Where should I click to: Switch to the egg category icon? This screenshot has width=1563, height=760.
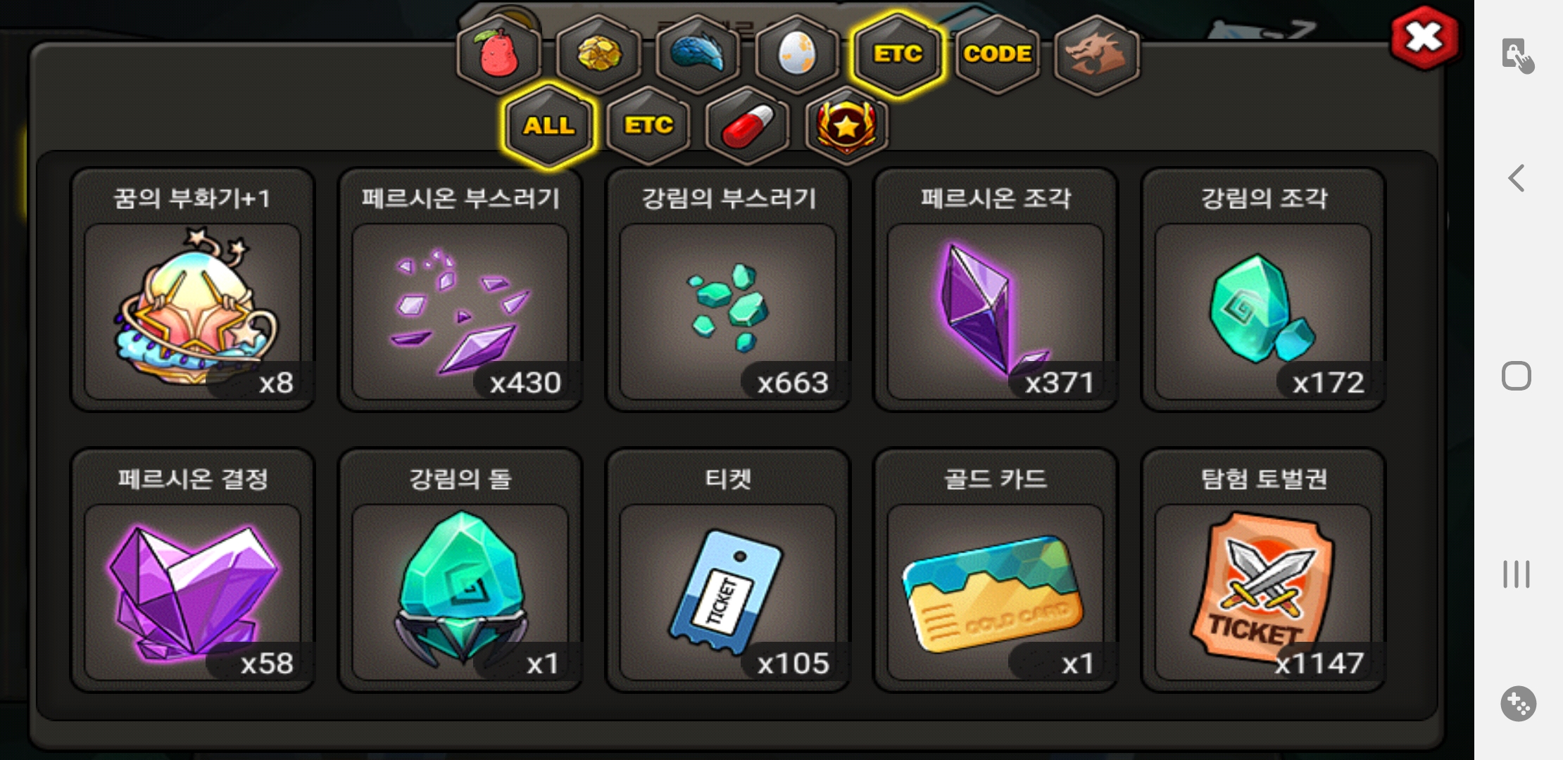coord(797,54)
